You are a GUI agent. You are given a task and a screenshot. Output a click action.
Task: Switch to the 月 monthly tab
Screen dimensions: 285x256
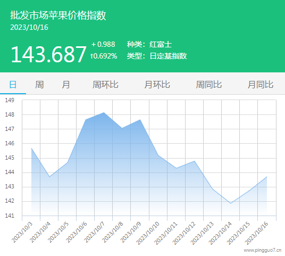coord(65,85)
